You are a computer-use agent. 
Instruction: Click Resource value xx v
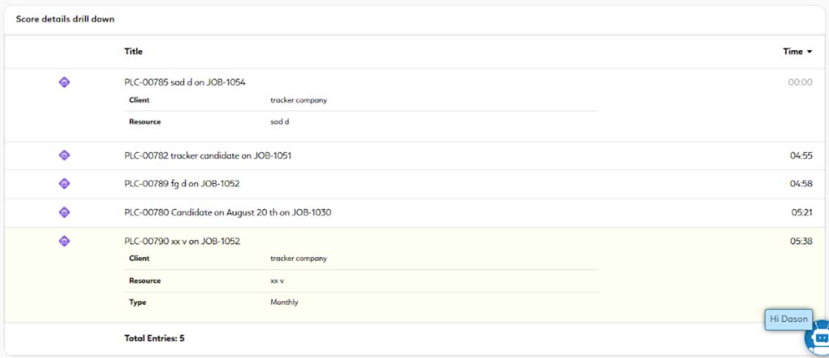click(277, 280)
